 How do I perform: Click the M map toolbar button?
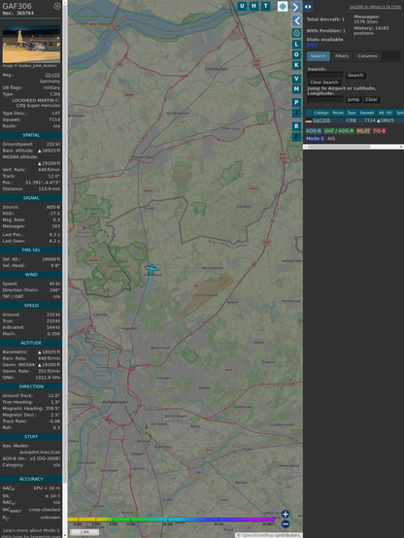[x=296, y=89]
